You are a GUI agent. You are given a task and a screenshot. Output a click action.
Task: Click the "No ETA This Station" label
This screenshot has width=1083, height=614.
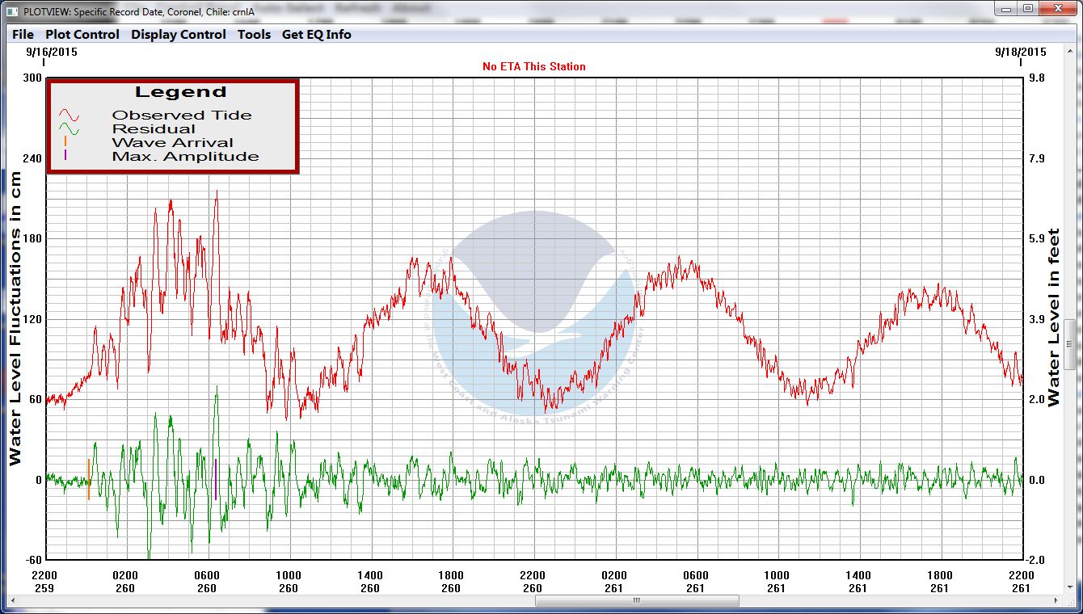533,66
